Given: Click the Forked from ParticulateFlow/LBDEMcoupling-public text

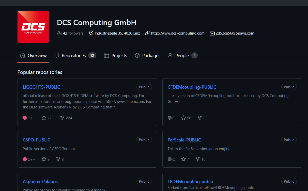Looking at the screenshot, I should click(x=211, y=188).
